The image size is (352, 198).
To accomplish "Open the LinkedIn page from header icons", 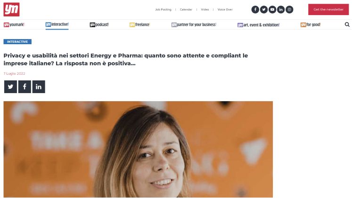I will [281, 9].
